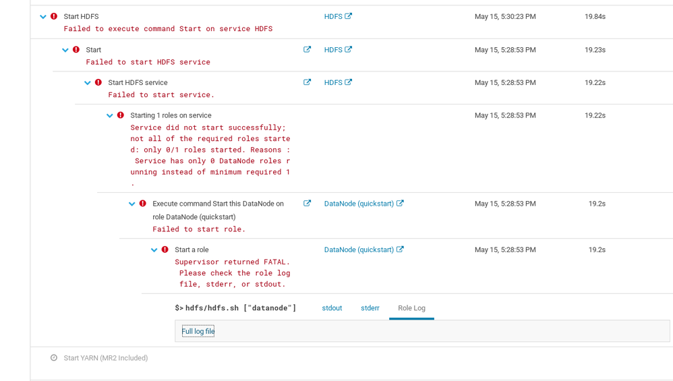This screenshot has height=381, width=673.
Task: Open the Full log file link
Action: click(198, 331)
